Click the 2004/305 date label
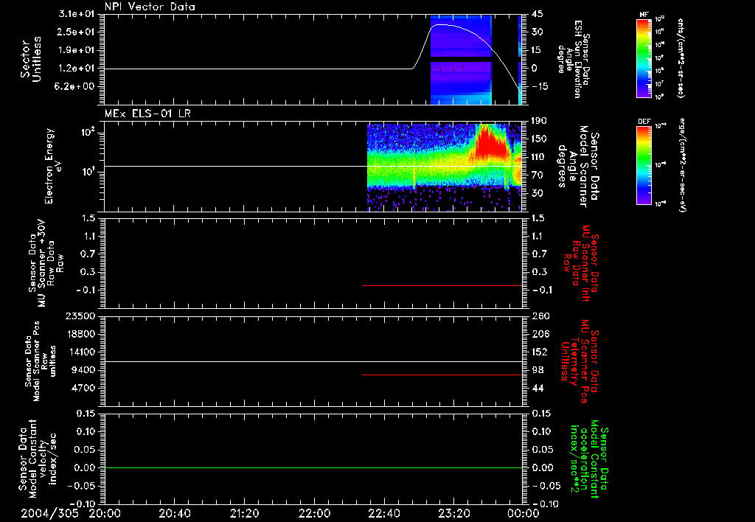 (49, 513)
